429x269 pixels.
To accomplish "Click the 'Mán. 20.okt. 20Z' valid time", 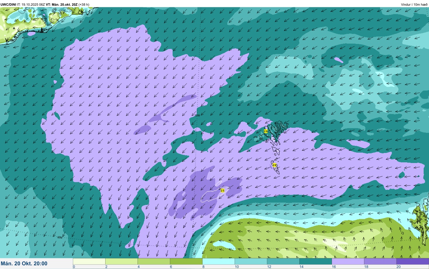I will [x=65, y=4].
